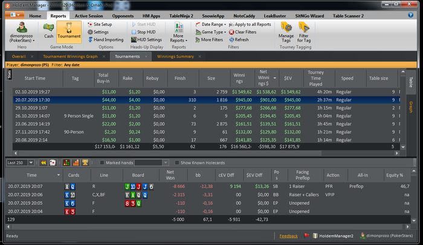Viewport: 423px width, 245px height.
Task: Switch to Table side view
Action: [411, 82]
